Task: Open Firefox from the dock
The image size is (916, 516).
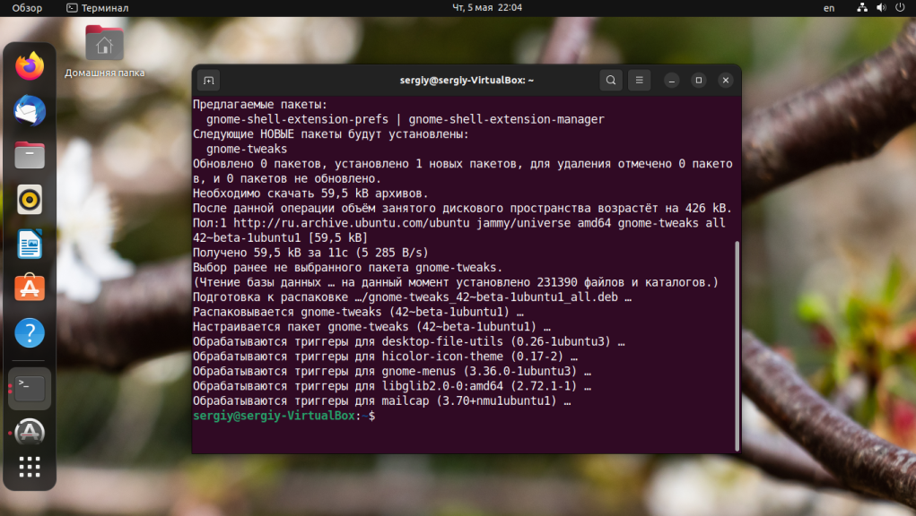Action: [x=30, y=66]
